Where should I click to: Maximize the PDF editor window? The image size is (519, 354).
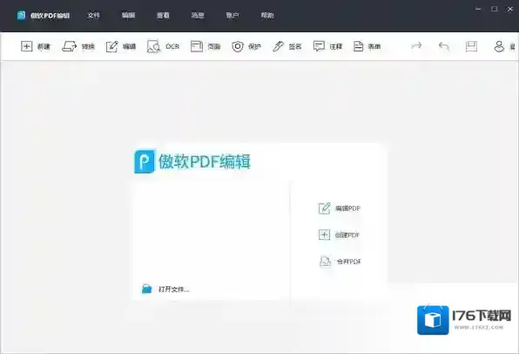[494, 9]
